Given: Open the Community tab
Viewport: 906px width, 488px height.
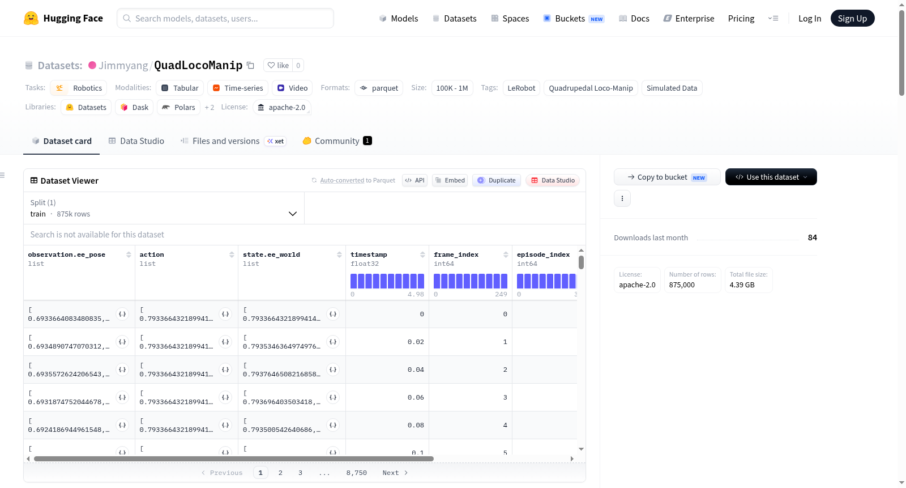Looking at the screenshot, I should [x=337, y=141].
